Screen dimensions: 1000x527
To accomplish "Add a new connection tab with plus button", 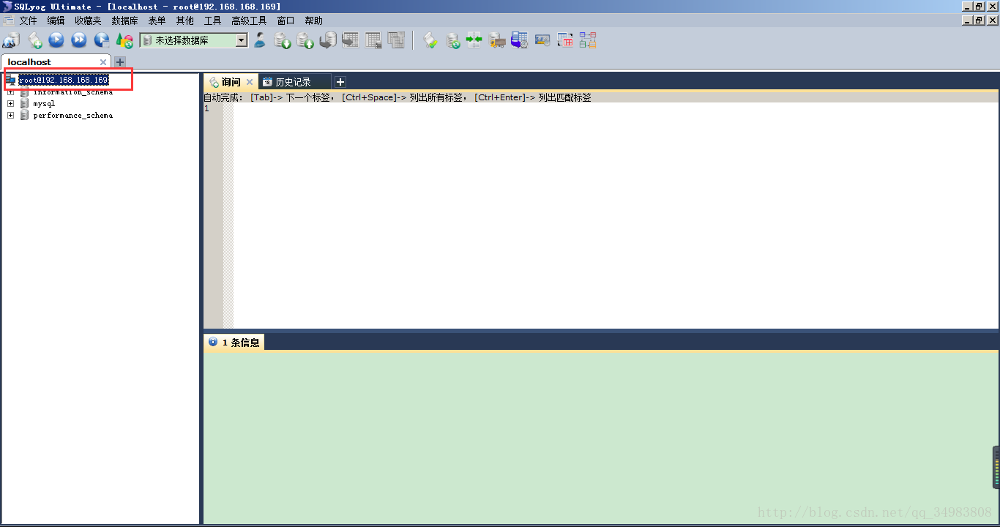I will (x=120, y=62).
